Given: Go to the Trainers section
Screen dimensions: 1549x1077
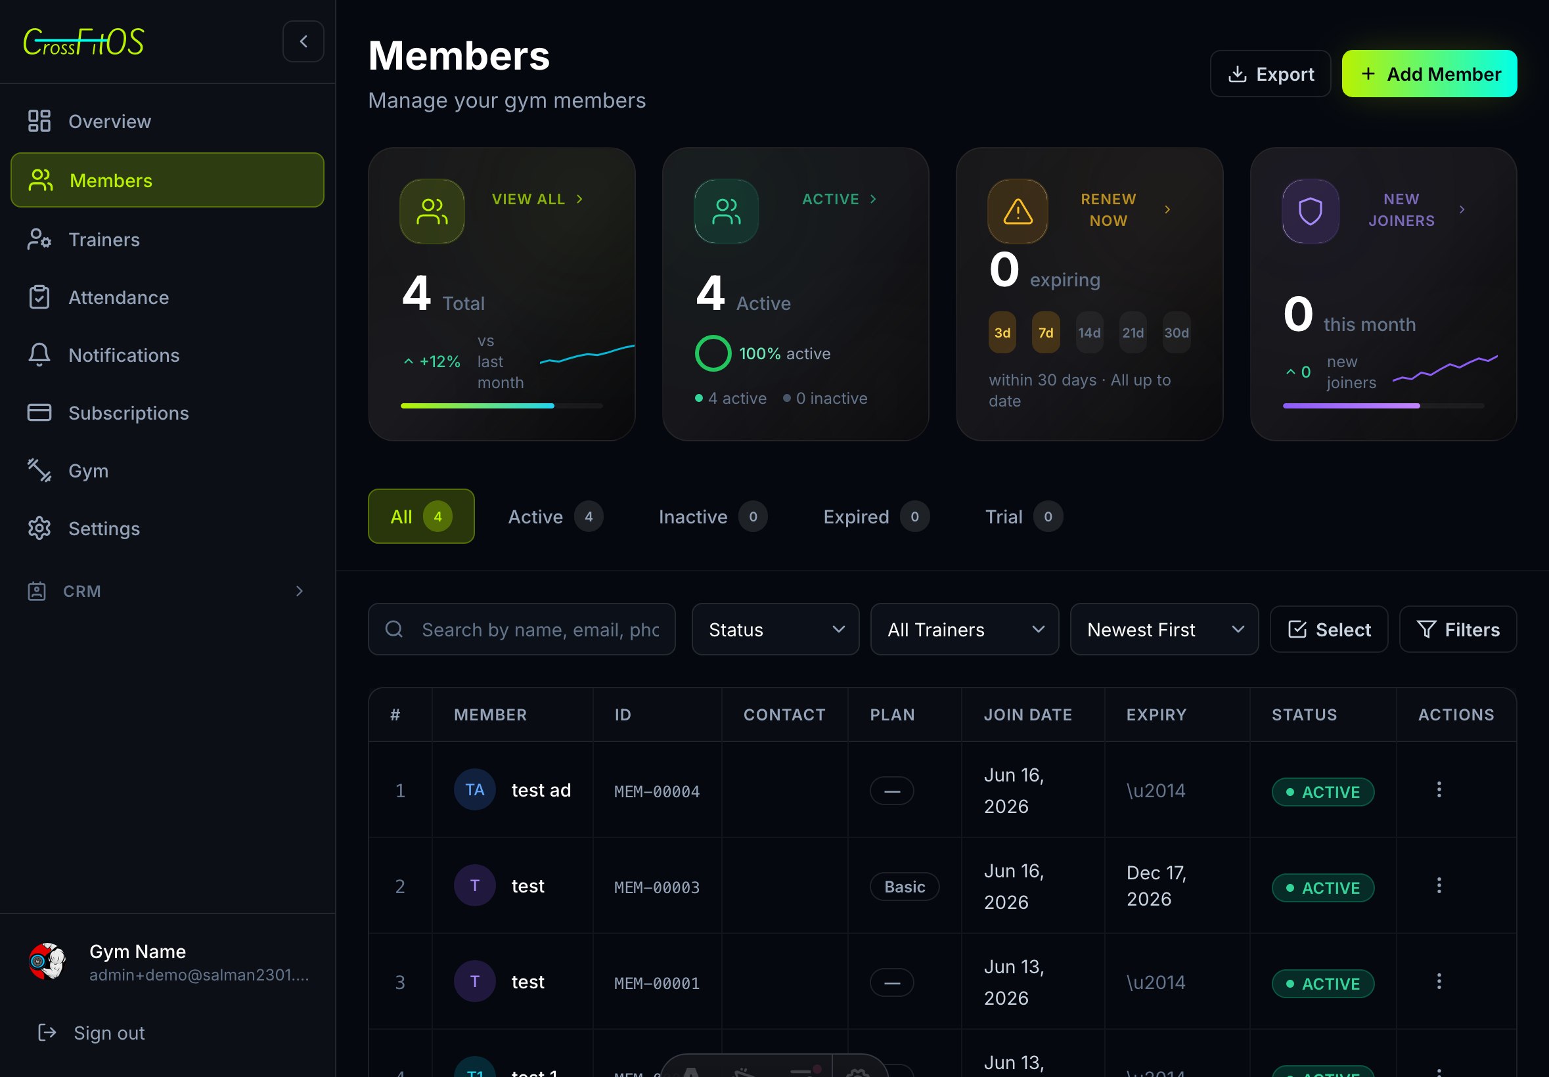Looking at the screenshot, I should click(168, 240).
